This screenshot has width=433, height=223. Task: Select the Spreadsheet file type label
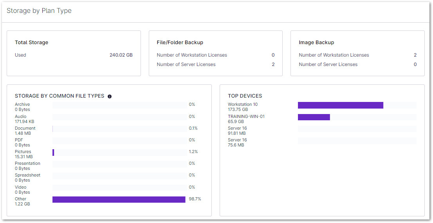click(x=27, y=175)
